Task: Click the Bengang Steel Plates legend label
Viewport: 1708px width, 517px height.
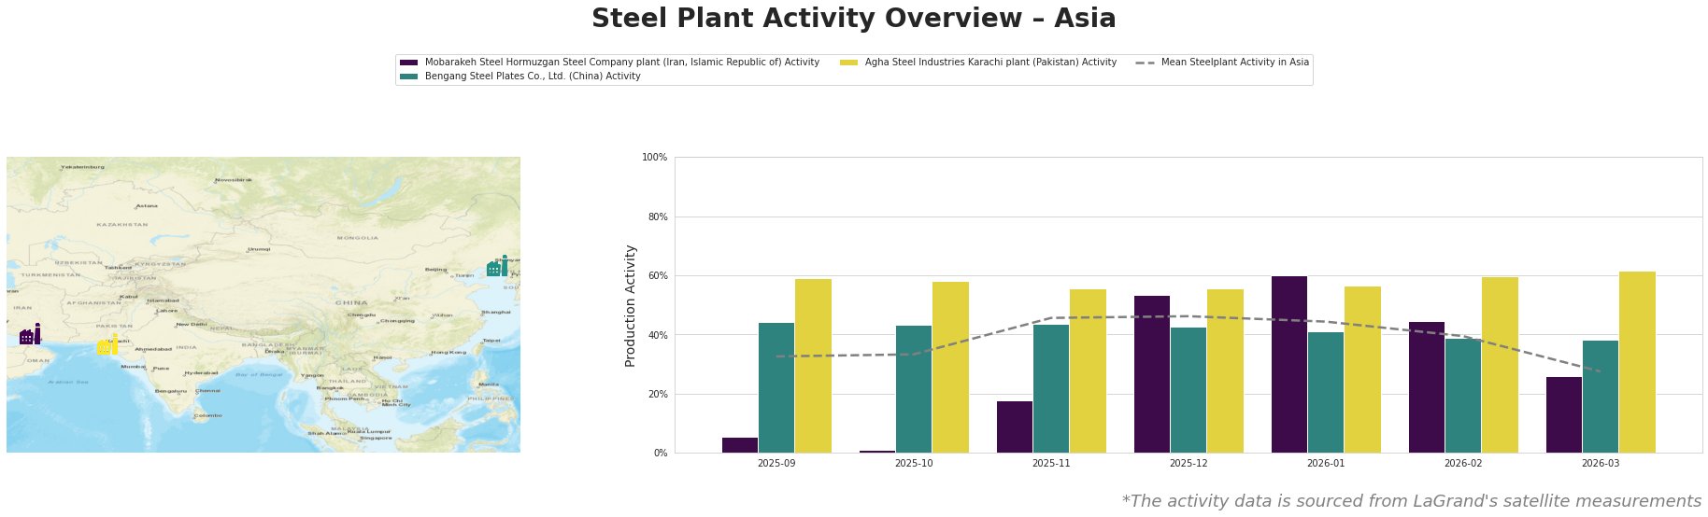Action: 533,77
